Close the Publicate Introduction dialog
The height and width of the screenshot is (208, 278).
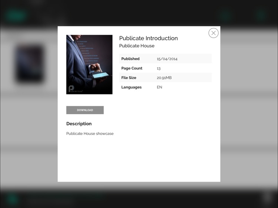[x=214, y=33]
